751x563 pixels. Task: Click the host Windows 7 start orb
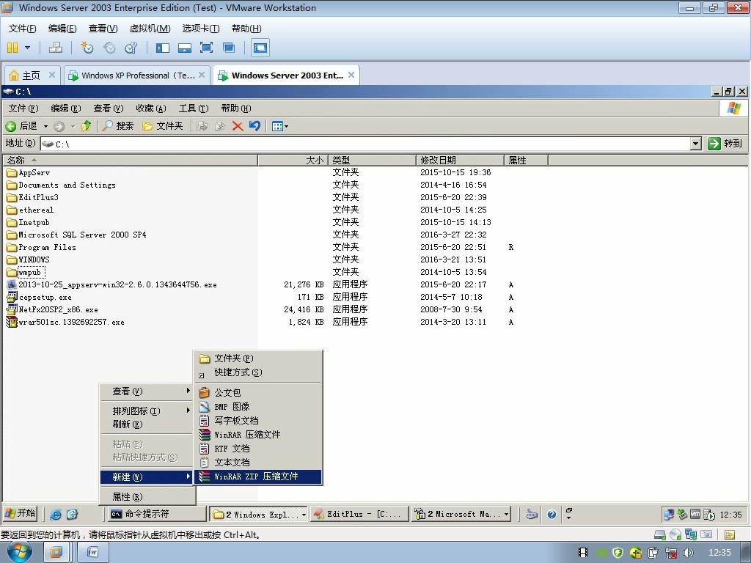pos(20,552)
